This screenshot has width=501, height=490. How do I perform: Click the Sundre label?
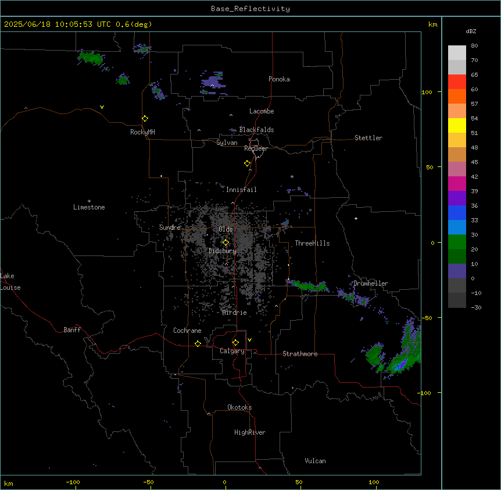(170, 228)
